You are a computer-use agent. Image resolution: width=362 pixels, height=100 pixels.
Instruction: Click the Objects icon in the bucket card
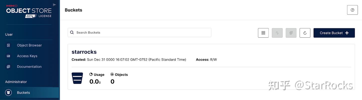point(112,74)
